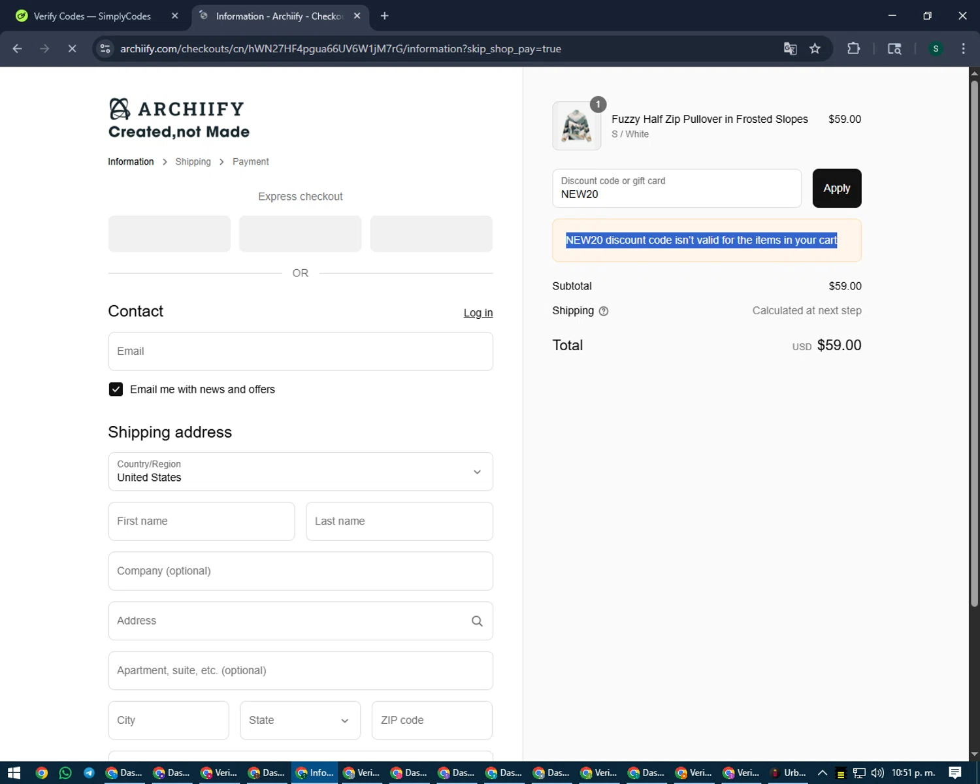Click the ZIP code field
The height and width of the screenshot is (784, 980).
pos(432,720)
